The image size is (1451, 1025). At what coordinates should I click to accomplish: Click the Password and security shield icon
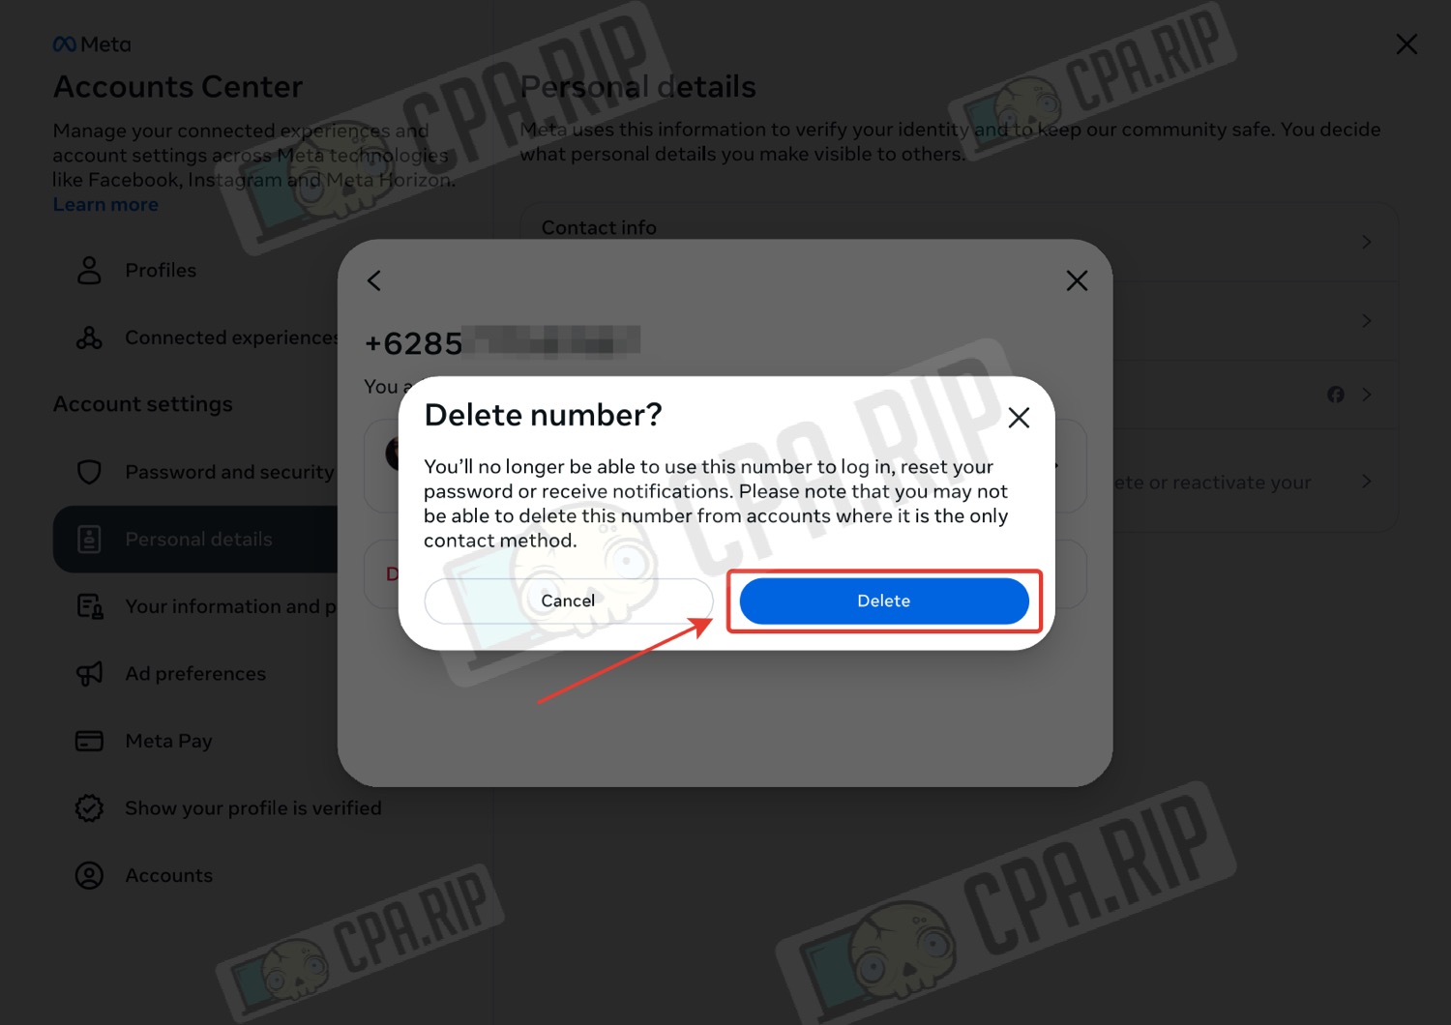coord(89,472)
